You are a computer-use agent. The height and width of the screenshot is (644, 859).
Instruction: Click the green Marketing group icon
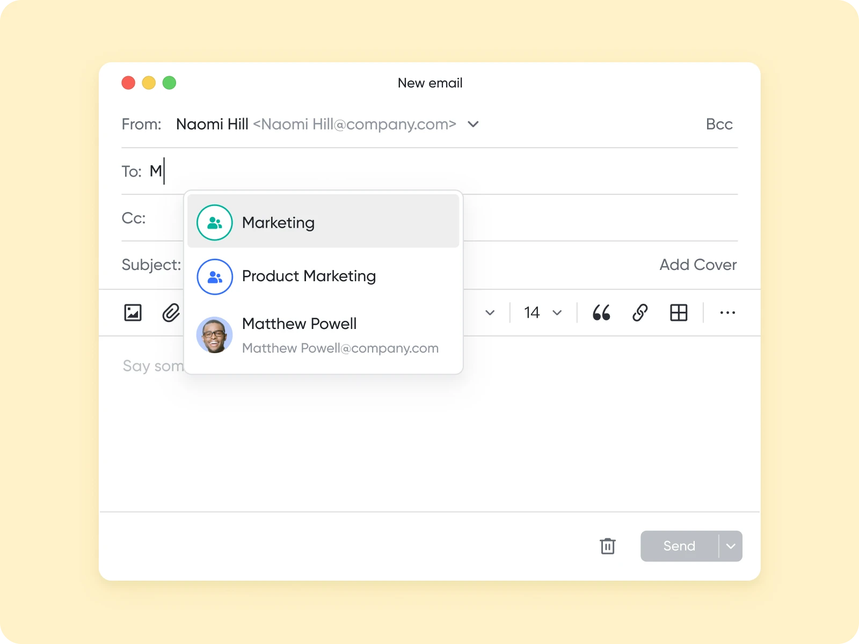(214, 222)
